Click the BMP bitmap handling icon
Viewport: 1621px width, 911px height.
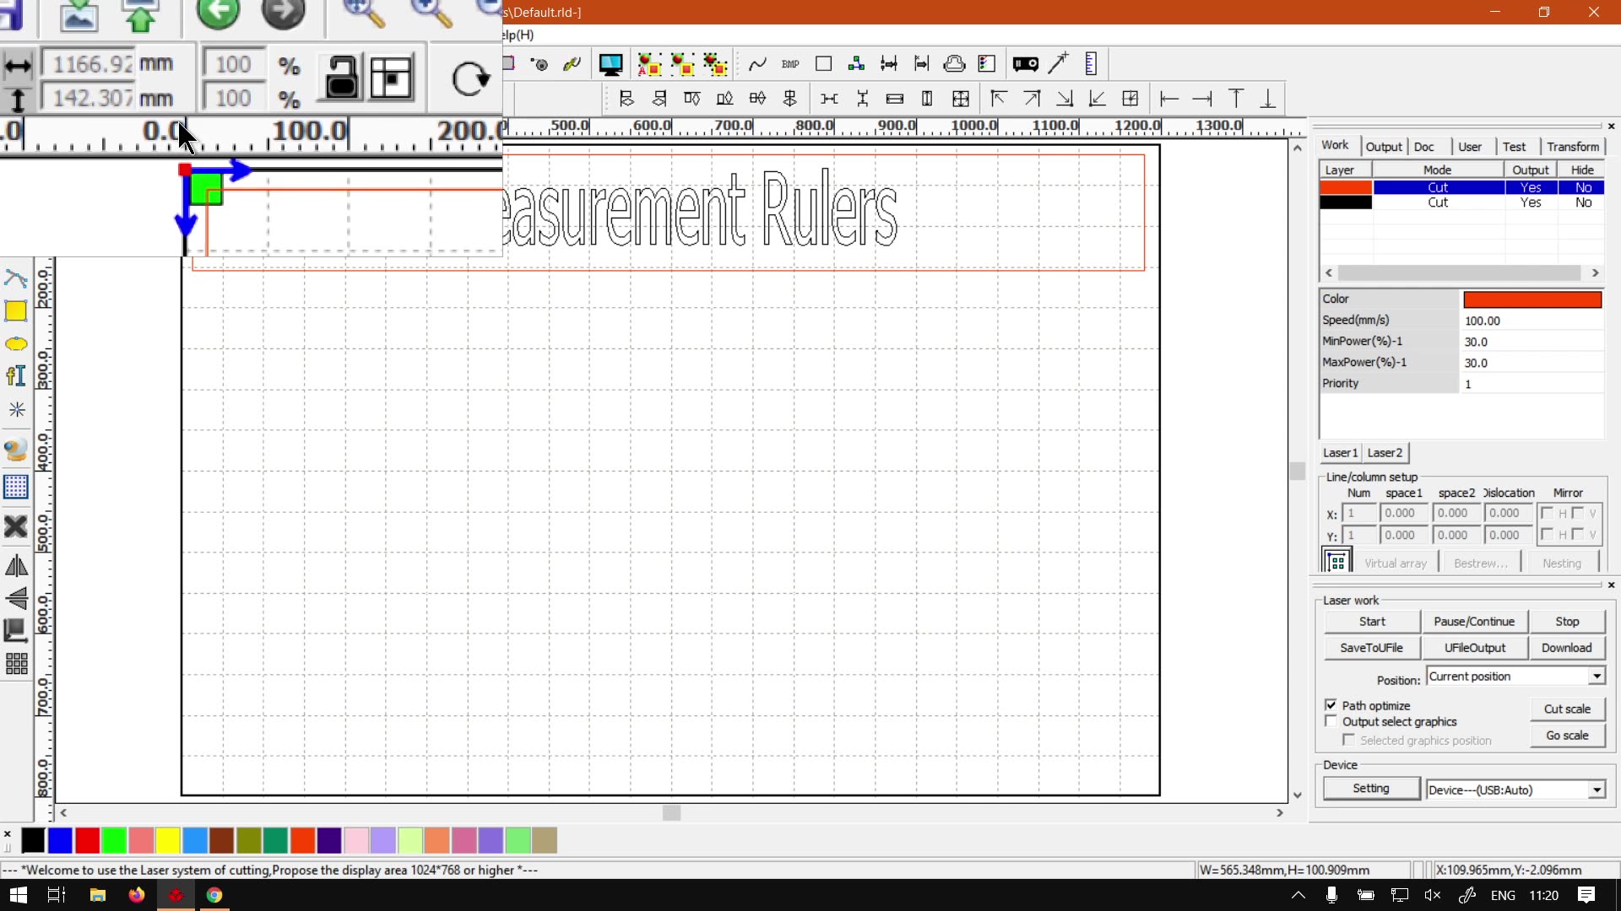[x=790, y=64]
